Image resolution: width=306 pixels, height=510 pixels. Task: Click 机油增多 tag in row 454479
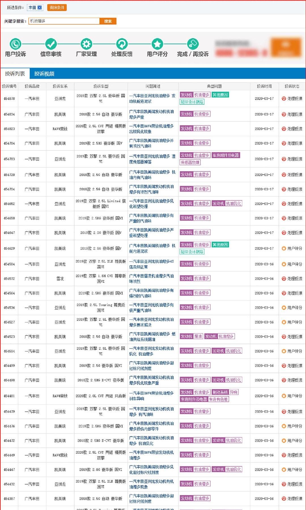(x=202, y=411)
